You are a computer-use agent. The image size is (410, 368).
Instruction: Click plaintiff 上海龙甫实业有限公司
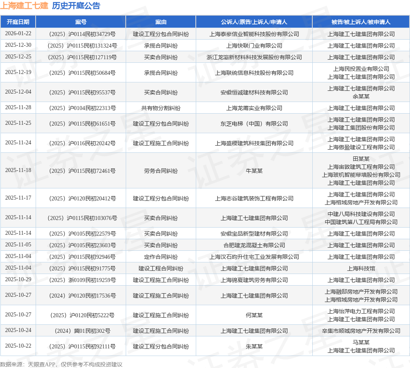[x=254, y=108]
